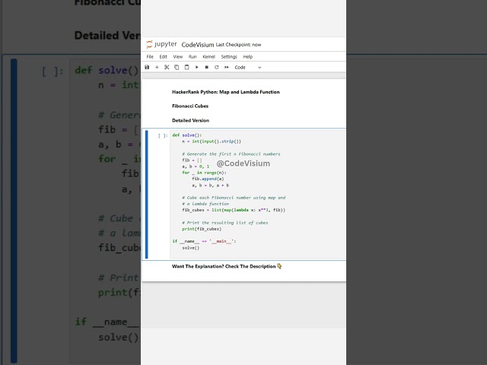Open the Run menu
Viewport: 487px width, 365px height.
coord(193,56)
